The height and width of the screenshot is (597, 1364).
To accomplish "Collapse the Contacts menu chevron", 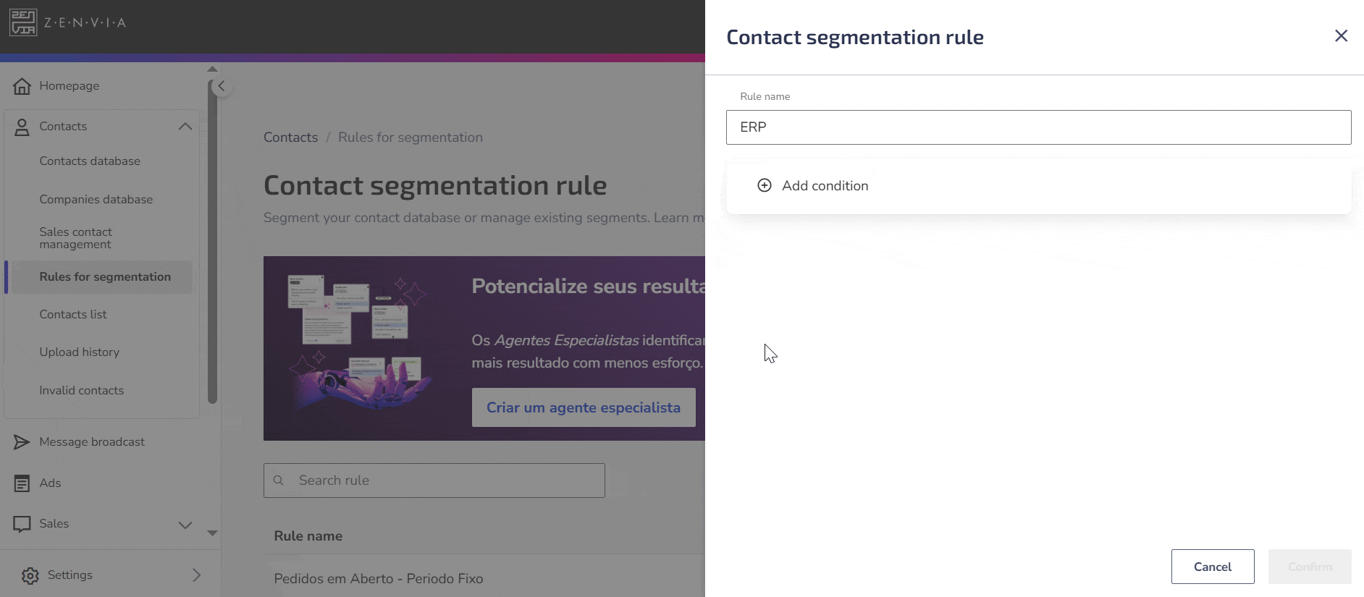I will [185, 126].
